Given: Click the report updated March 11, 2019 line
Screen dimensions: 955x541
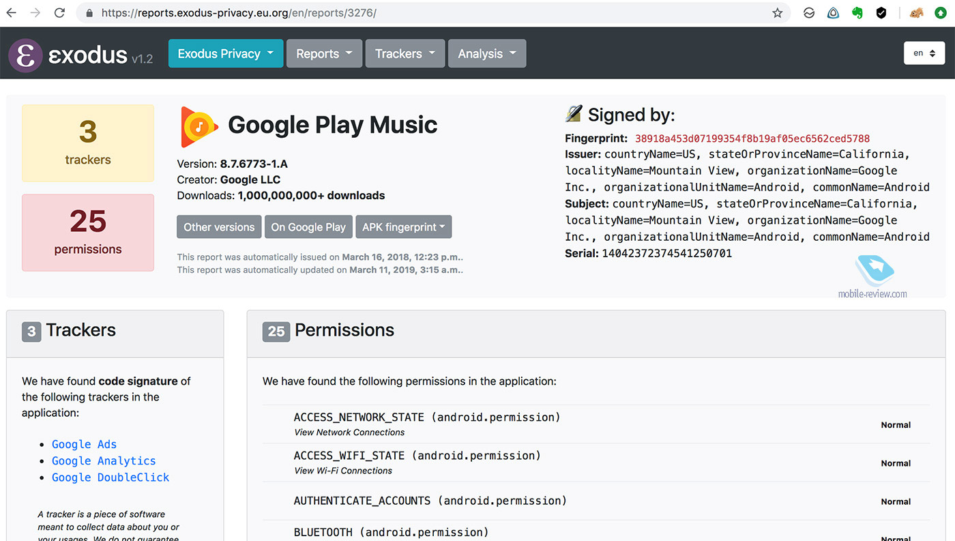Looking at the screenshot, I should pyautogui.click(x=320, y=269).
